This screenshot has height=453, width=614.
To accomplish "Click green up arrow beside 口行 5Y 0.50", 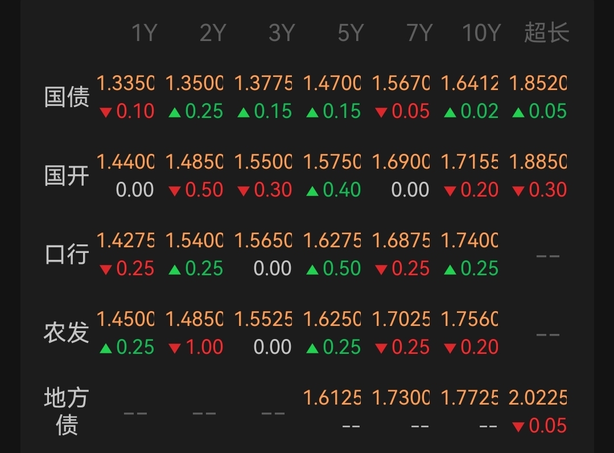I will tap(312, 270).
